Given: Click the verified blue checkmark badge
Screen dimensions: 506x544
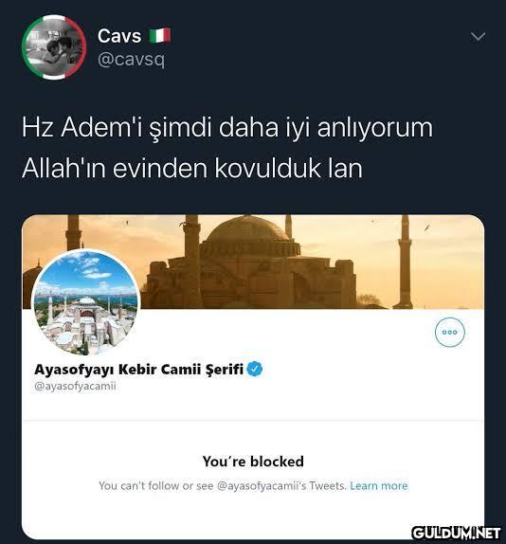Looking at the screenshot, I should 255,370.
